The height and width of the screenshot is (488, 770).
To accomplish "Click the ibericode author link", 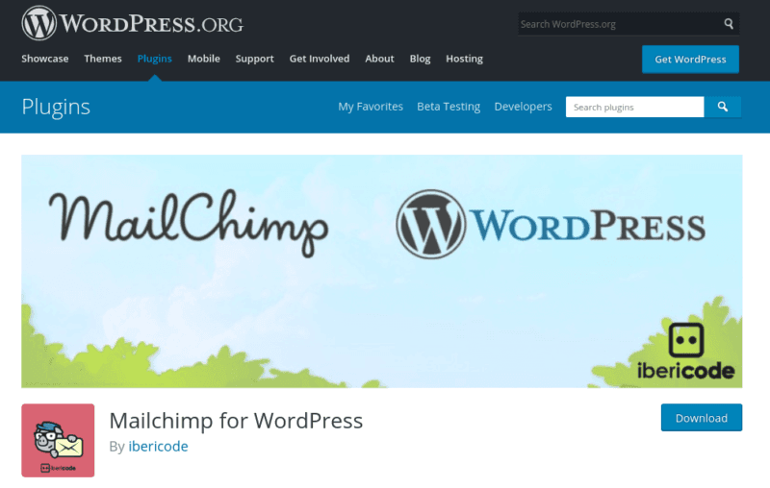I will pyautogui.click(x=158, y=447).
